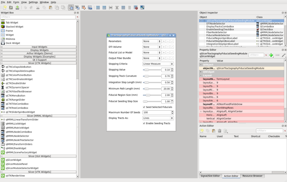
Task: Open the Resource Browser tab
Action: point(252,176)
